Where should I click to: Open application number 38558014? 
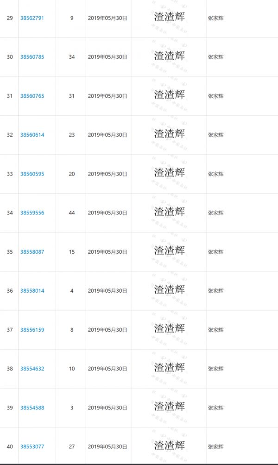pos(32,291)
